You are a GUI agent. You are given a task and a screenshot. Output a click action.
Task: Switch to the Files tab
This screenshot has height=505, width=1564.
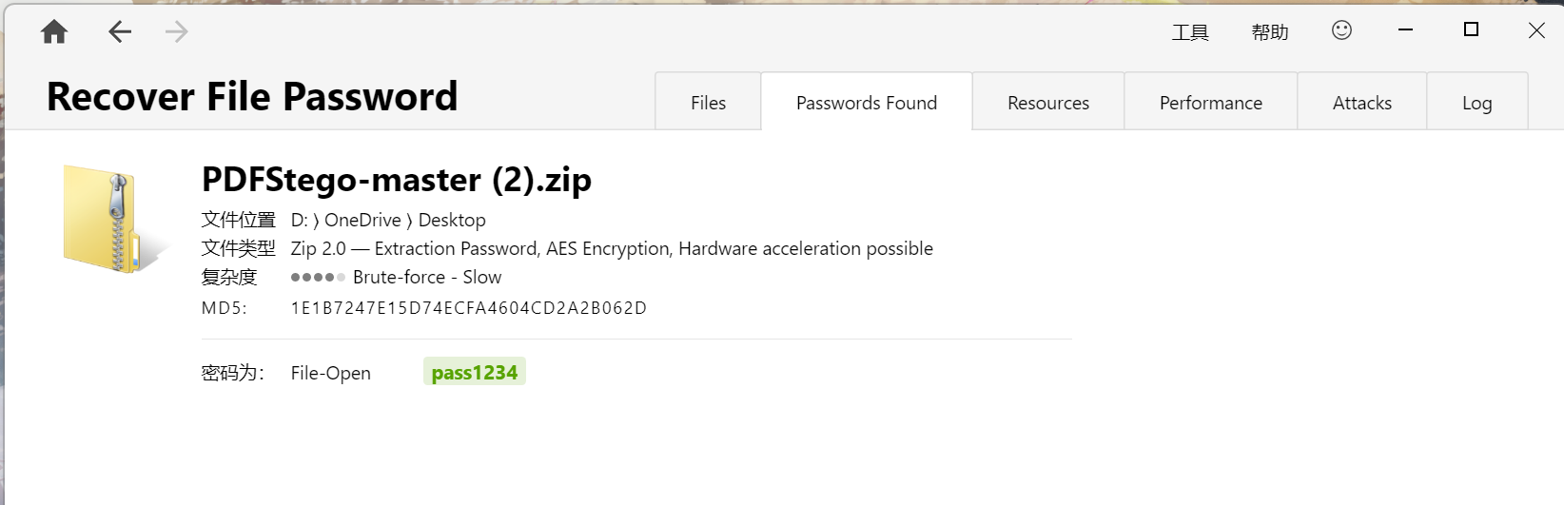coord(708,103)
